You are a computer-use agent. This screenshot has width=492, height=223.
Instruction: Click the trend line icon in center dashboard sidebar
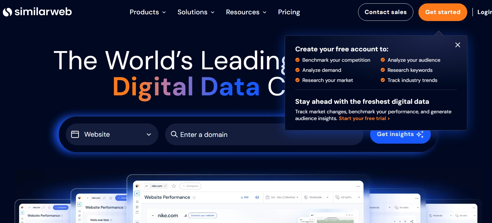137,212
